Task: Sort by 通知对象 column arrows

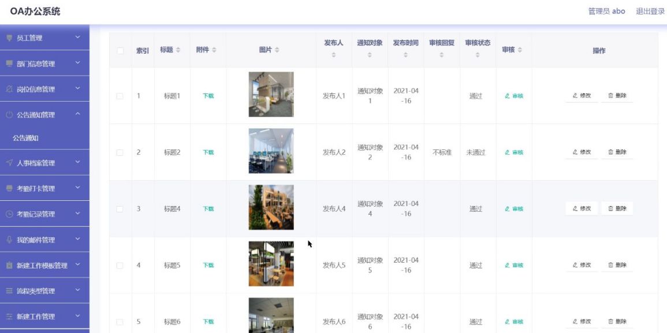Action: (370, 55)
